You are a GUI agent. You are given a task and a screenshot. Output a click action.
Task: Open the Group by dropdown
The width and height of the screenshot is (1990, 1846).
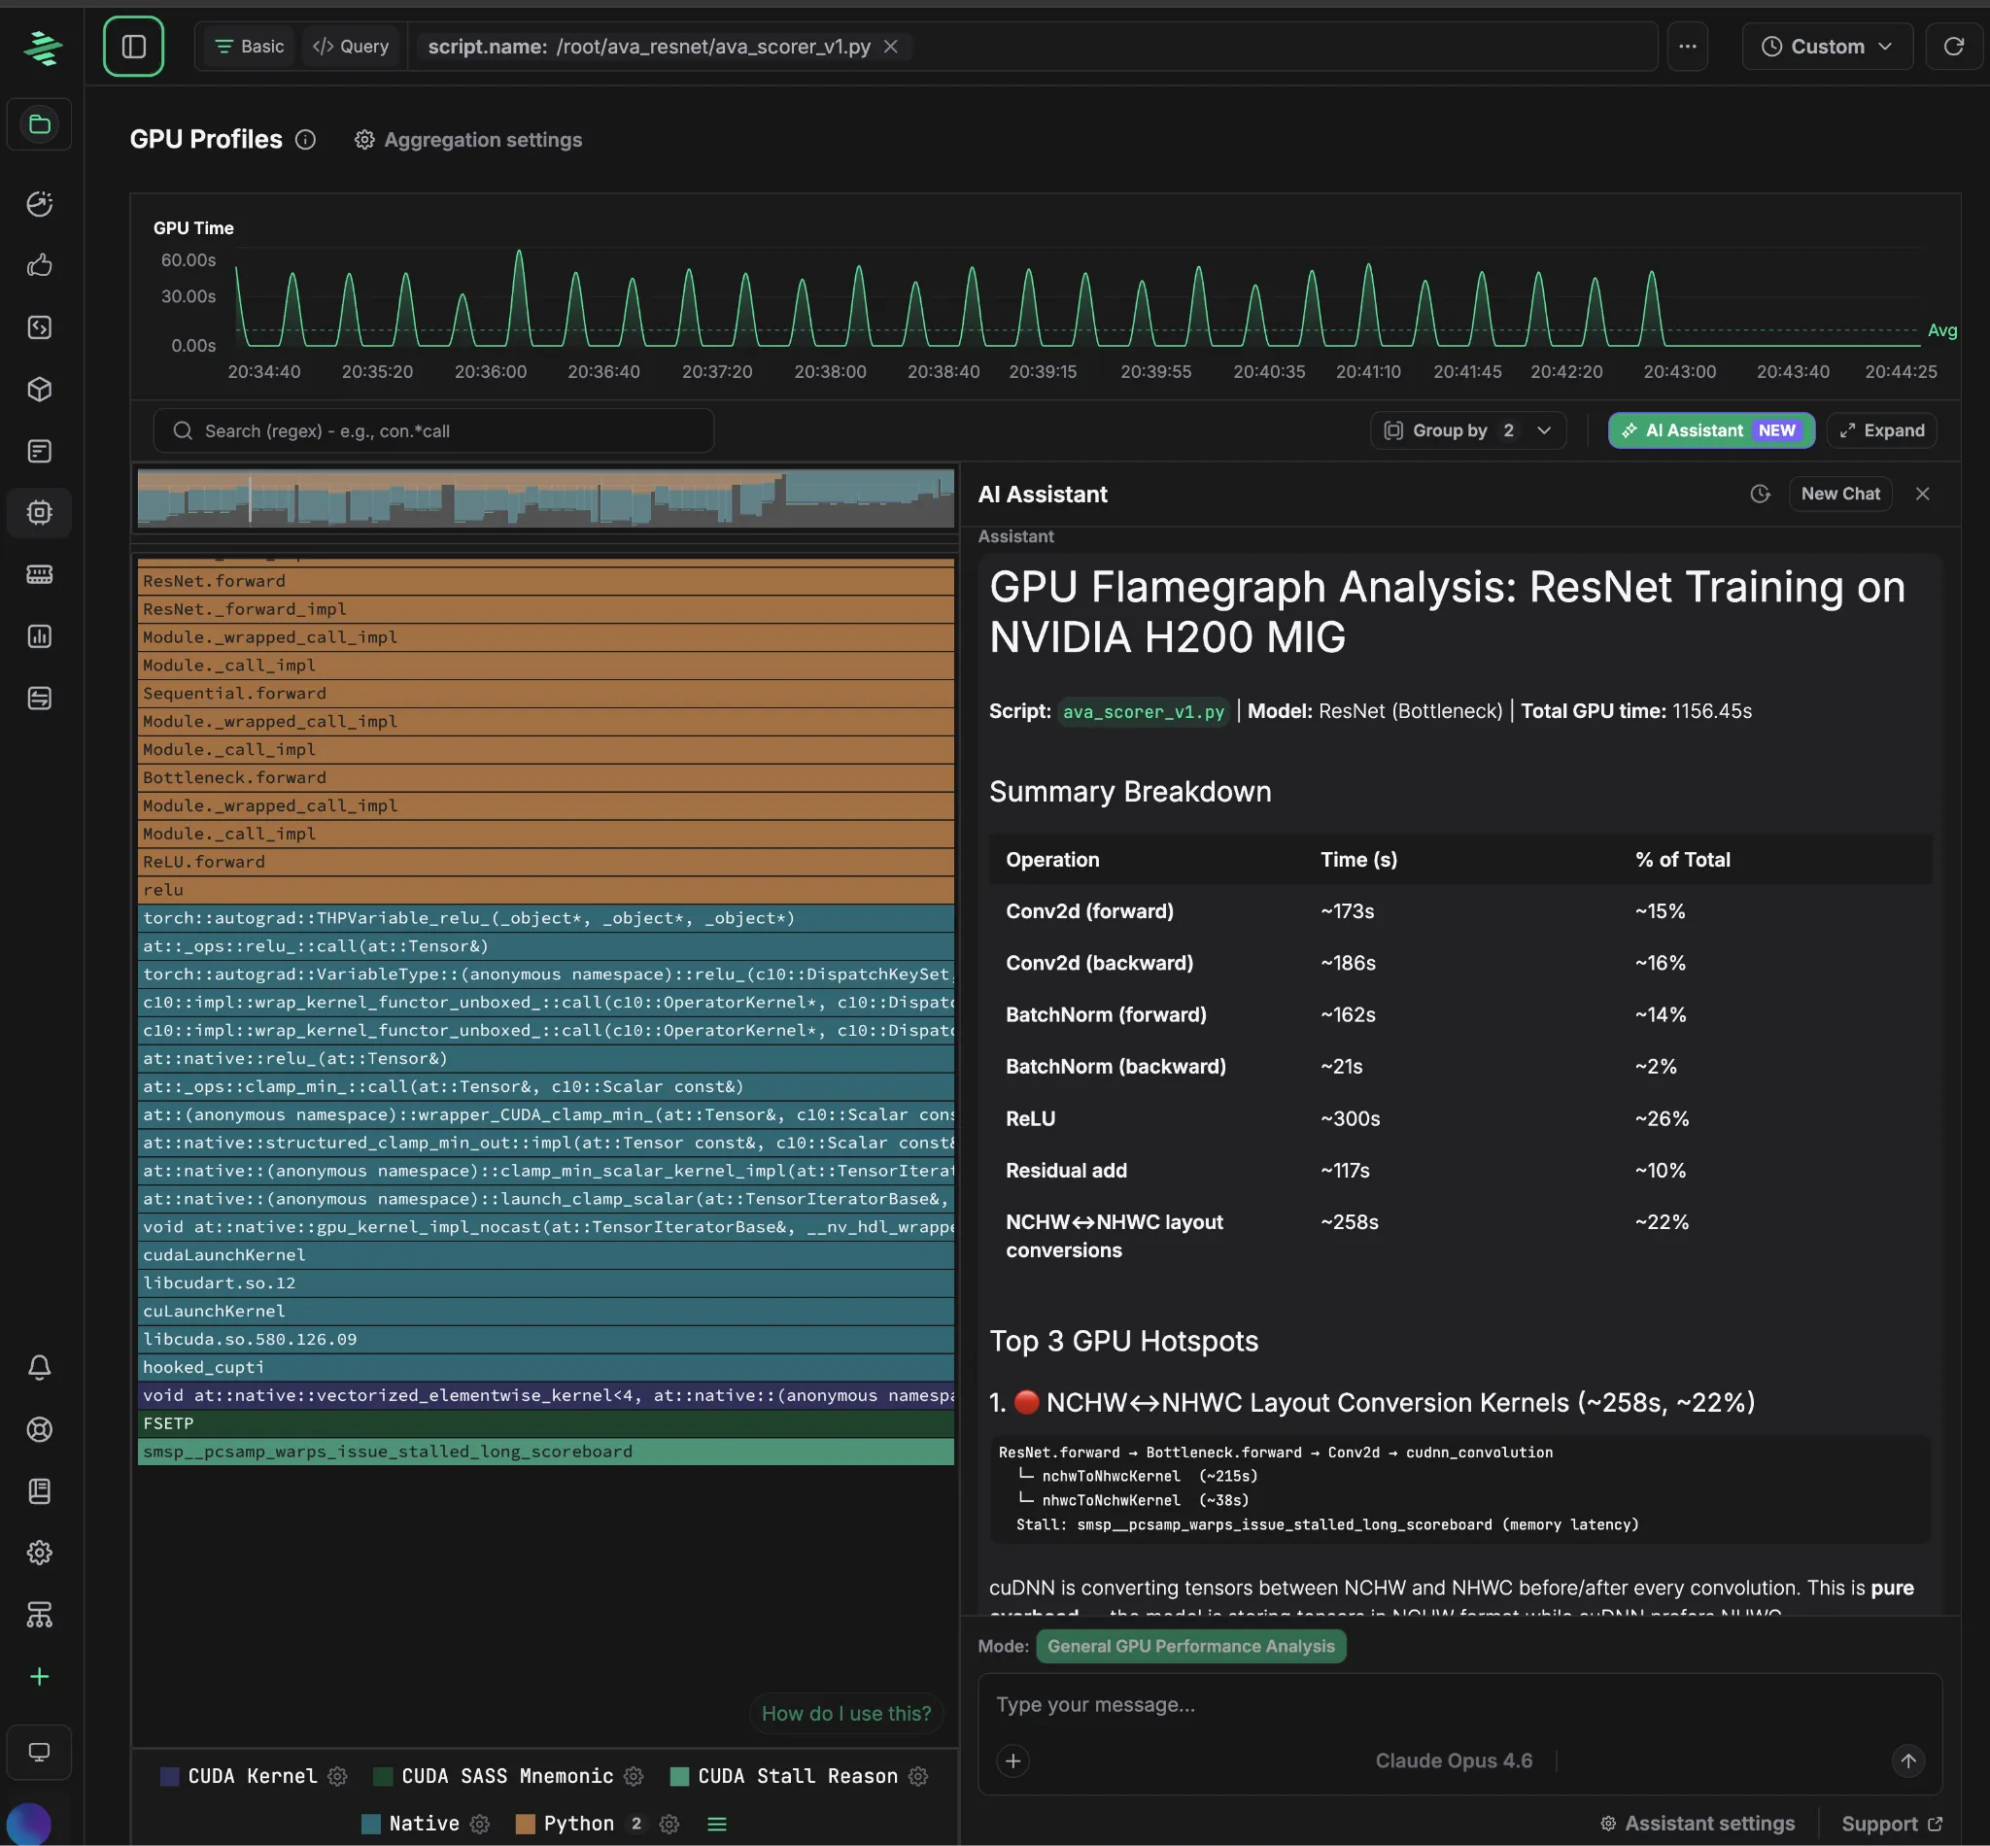1467,430
